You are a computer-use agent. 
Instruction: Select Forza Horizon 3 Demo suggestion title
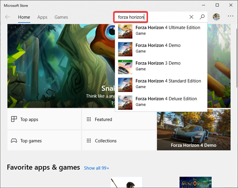click(x=158, y=63)
